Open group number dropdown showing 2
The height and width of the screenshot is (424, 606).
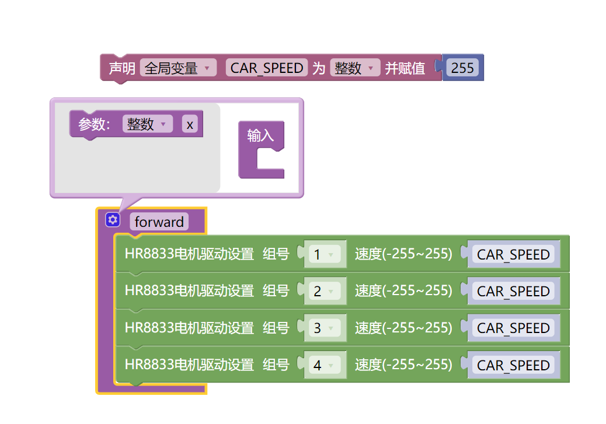pyautogui.click(x=324, y=291)
